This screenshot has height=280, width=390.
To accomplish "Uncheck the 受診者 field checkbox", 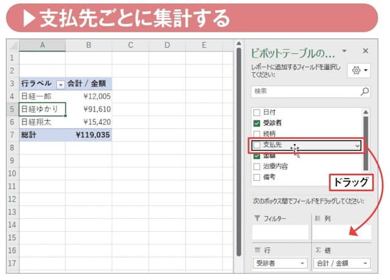I will 257,123.
